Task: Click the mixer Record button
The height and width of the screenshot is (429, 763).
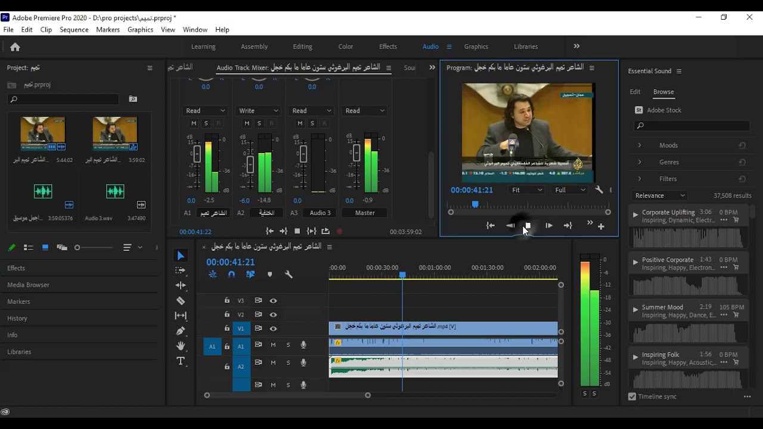Action: tap(339, 231)
